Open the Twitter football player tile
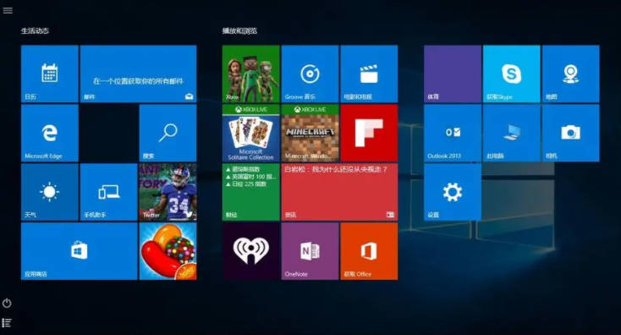This screenshot has height=335, width=621. tap(168, 192)
